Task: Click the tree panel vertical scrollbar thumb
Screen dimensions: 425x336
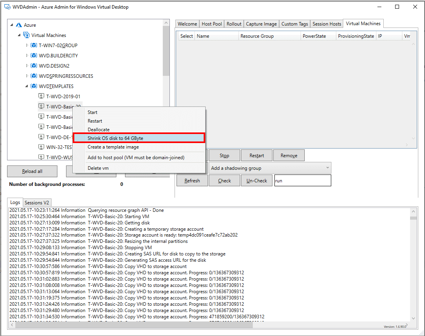Action: [166, 51]
